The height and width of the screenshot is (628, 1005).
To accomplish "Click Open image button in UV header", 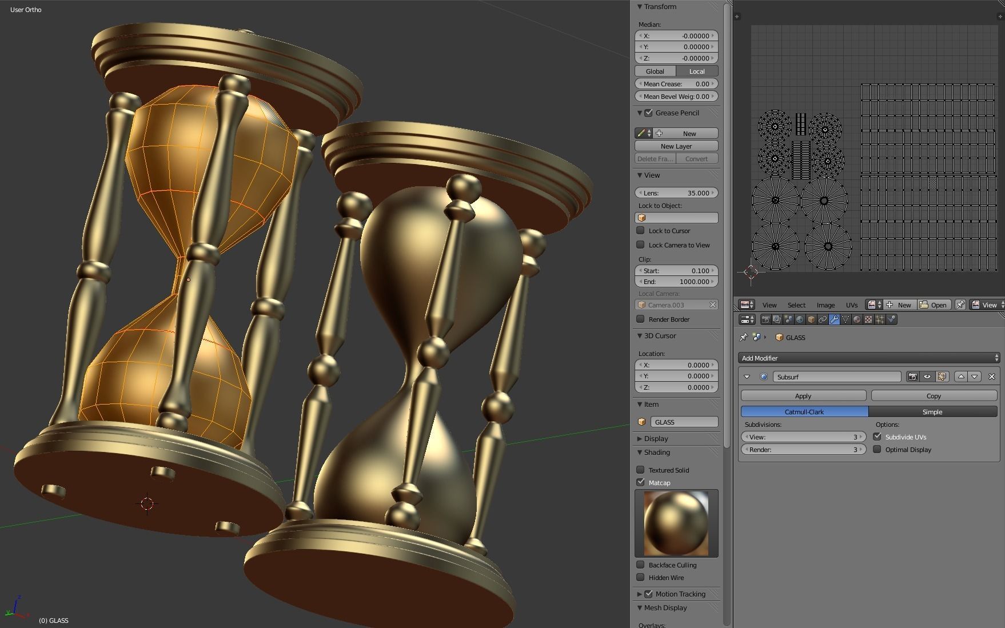I will pyautogui.click(x=933, y=305).
